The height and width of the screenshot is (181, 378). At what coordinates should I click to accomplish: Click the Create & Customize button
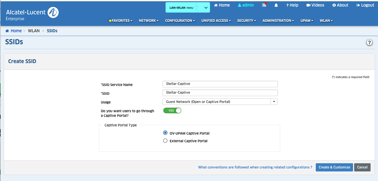coord(334,167)
